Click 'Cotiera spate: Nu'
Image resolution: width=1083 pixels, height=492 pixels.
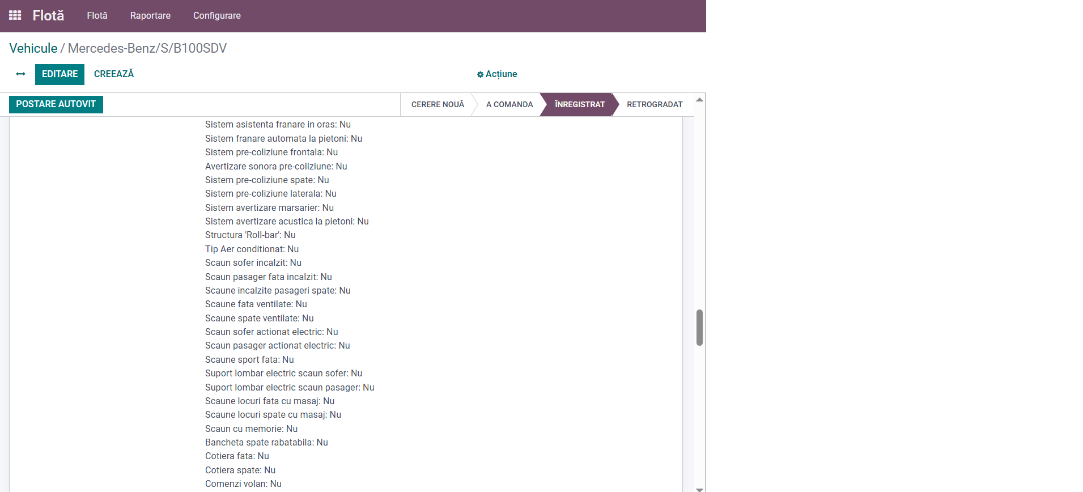240,470
